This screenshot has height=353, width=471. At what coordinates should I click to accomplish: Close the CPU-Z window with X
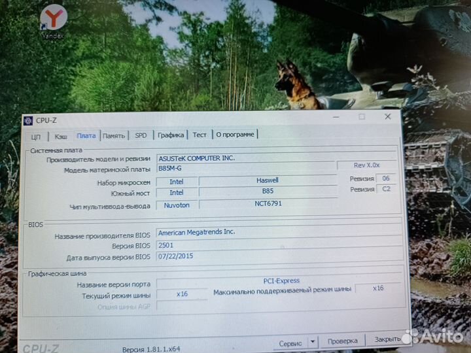point(388,116)
